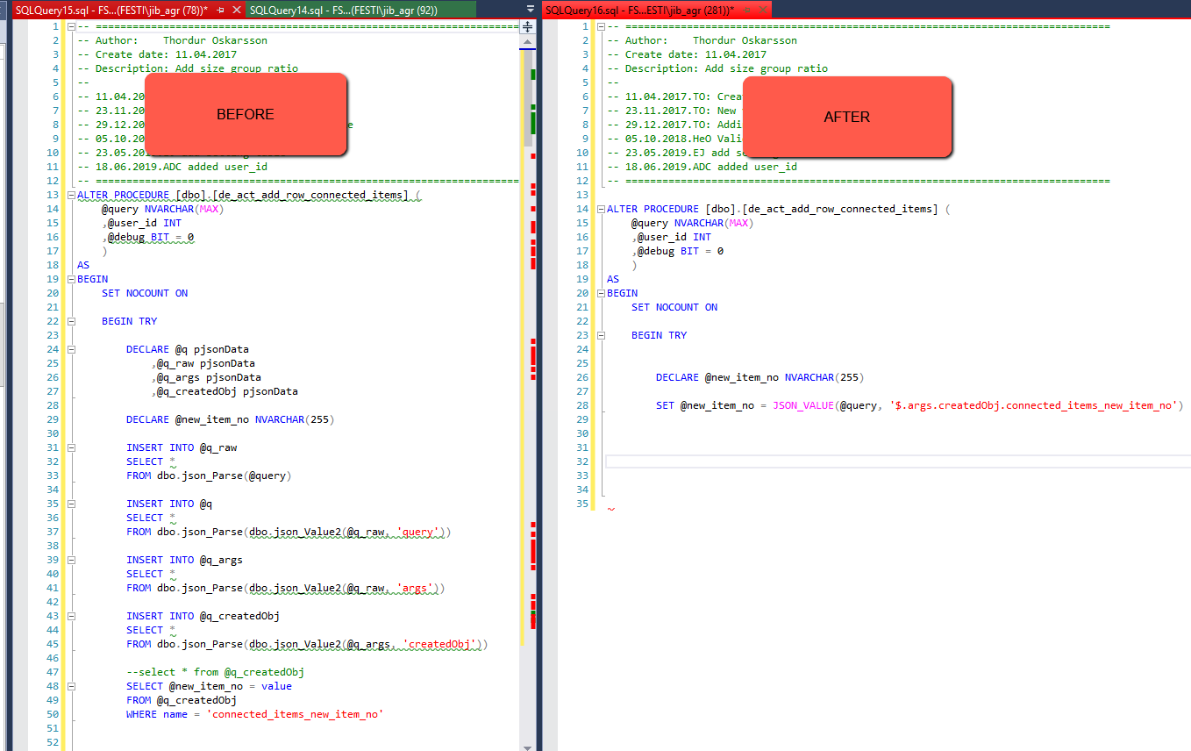
Task: Collapse the INSERT INTO @q_createdObj block at line 43
Action: pyautogui.click(x=71, y=616)
